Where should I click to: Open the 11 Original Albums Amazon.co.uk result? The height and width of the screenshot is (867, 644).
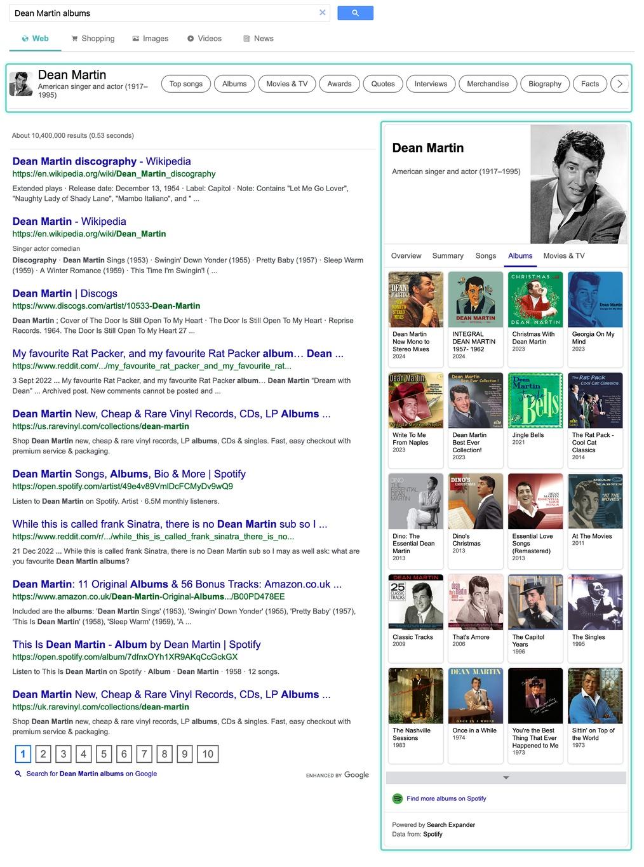click(x=177, y=584)
